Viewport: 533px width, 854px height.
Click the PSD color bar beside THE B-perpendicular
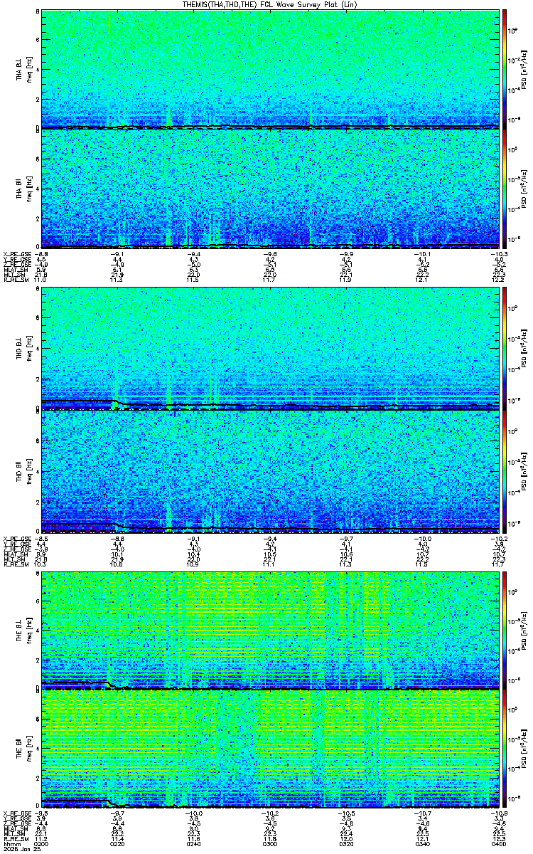[x=504, y=630]
